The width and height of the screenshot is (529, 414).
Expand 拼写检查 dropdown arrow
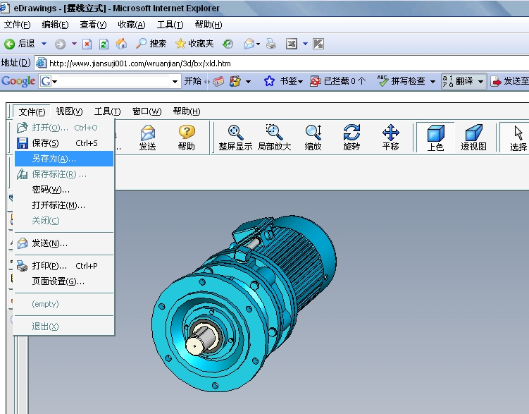point(432,81)
